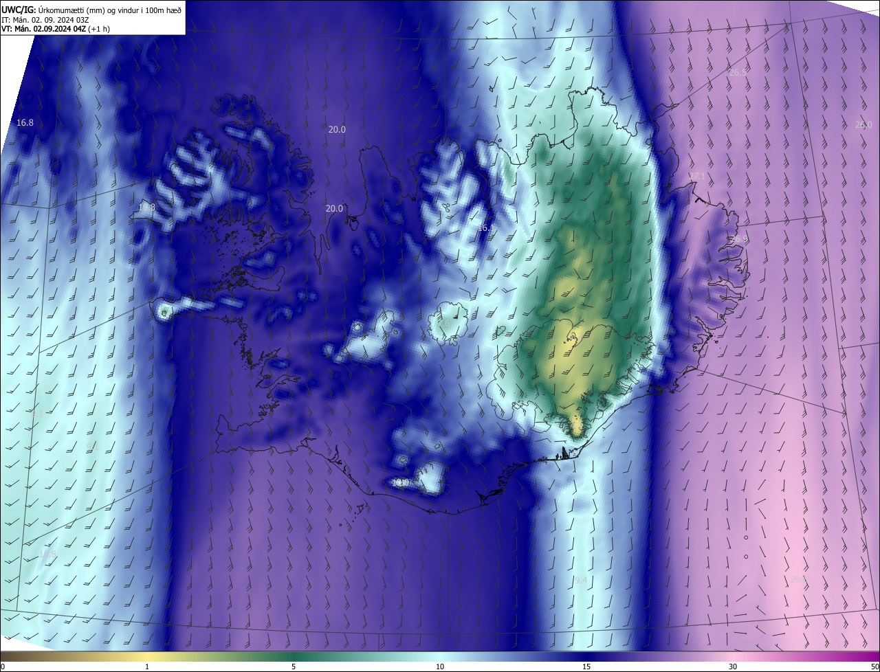Click the 5 tick label of the color scale
Screen dimensions: 880x672
pyautogui.click(x=294, y=667)
